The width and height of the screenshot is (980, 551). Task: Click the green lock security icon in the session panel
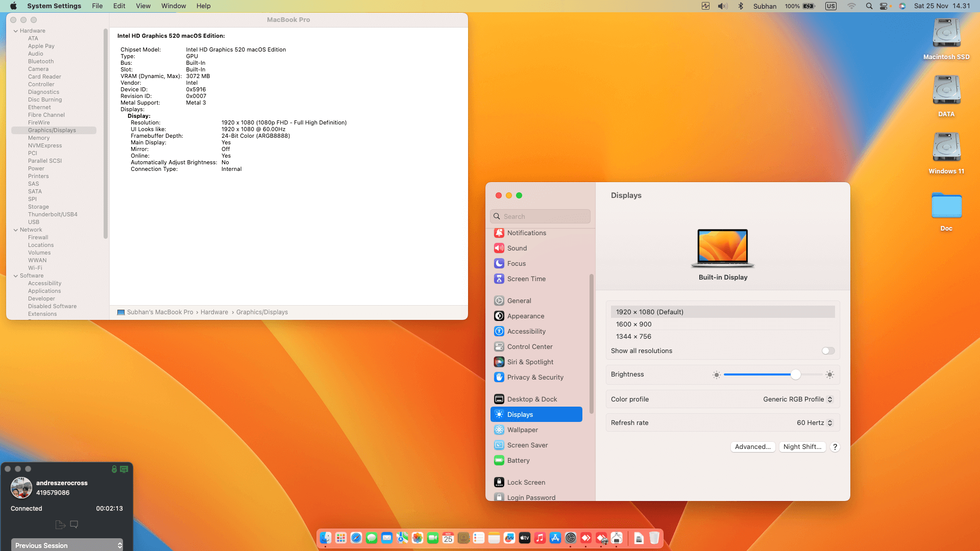coord(114,469)
